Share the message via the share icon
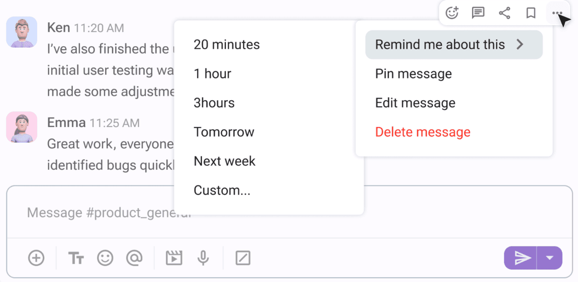Viewport: 578px width, 282px height. click(x=504, y=13)
